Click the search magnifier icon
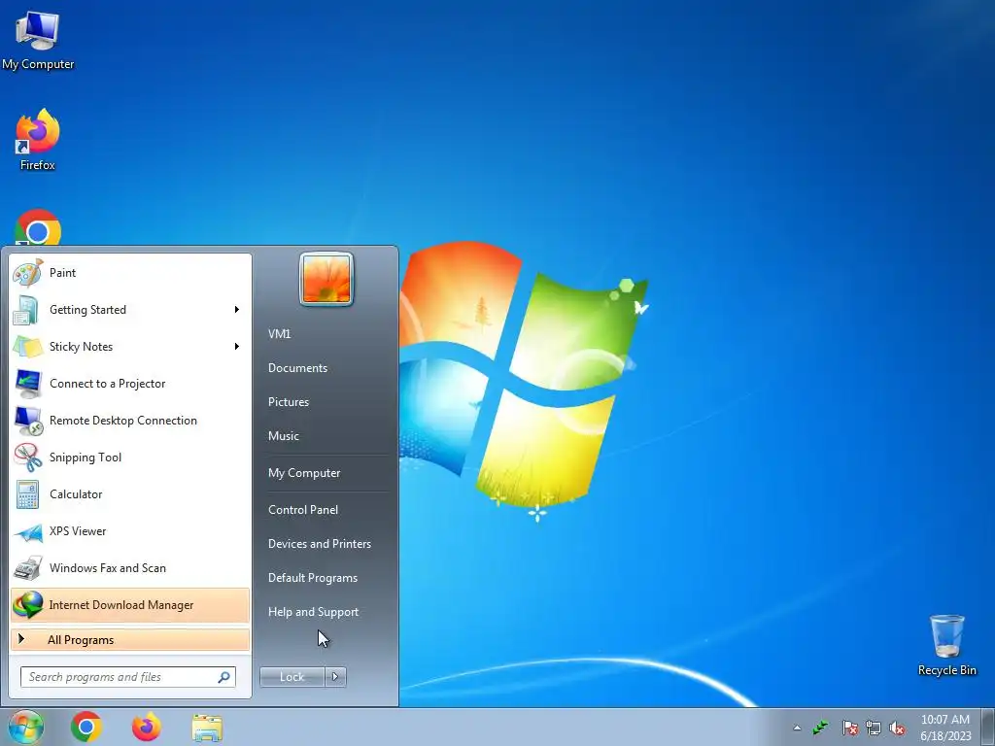This screenshot has height=746, width=995. click(x=223, y=677)
